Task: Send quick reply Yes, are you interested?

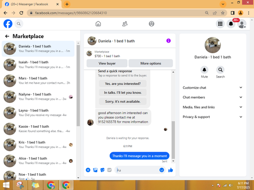Action: click(x=123, y=84)
